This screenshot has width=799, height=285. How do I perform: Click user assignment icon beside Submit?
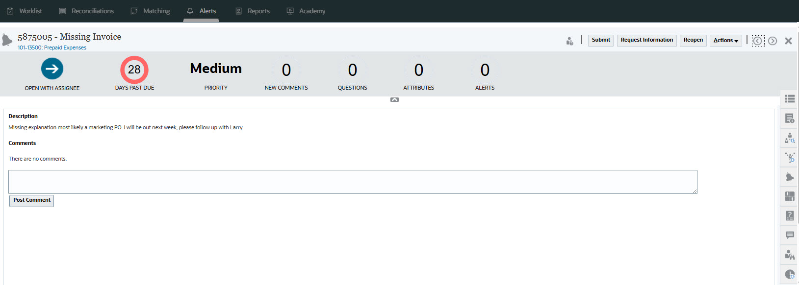pyautogui.click(x=569, y=41)
